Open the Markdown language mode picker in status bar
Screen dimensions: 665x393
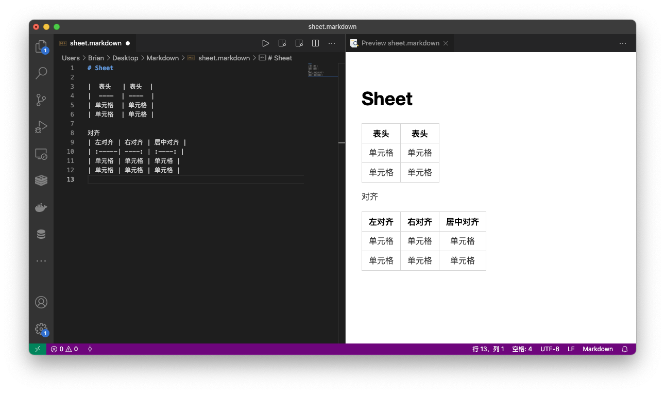598,349
